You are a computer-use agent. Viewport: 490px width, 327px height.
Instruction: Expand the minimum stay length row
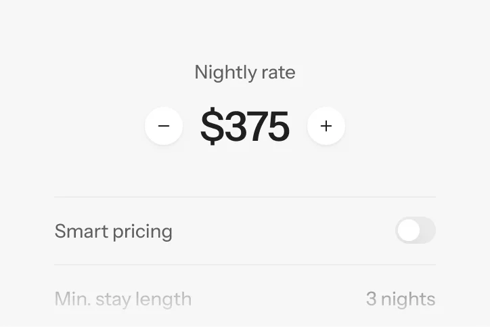click(245, 299)
